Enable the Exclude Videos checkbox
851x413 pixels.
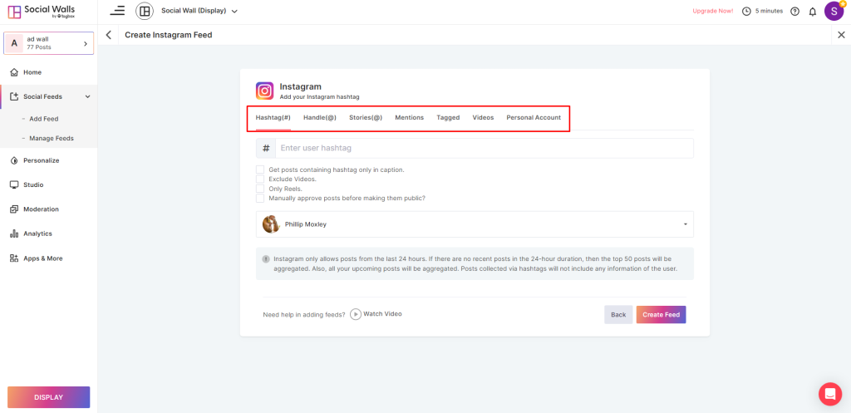[260, 179]
